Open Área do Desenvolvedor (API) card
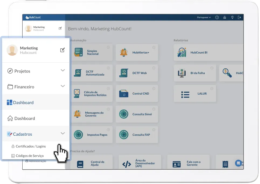Image resolution: width=260 pixels, height=184 pixels. click(140, 162)
